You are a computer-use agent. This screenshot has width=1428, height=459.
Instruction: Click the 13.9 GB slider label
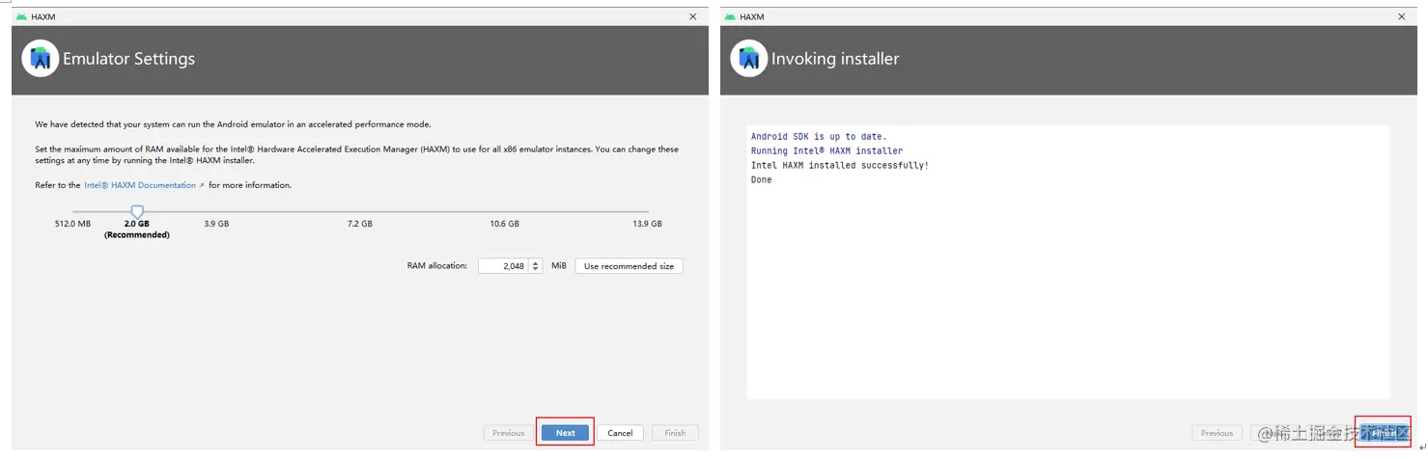pos(647,224)
